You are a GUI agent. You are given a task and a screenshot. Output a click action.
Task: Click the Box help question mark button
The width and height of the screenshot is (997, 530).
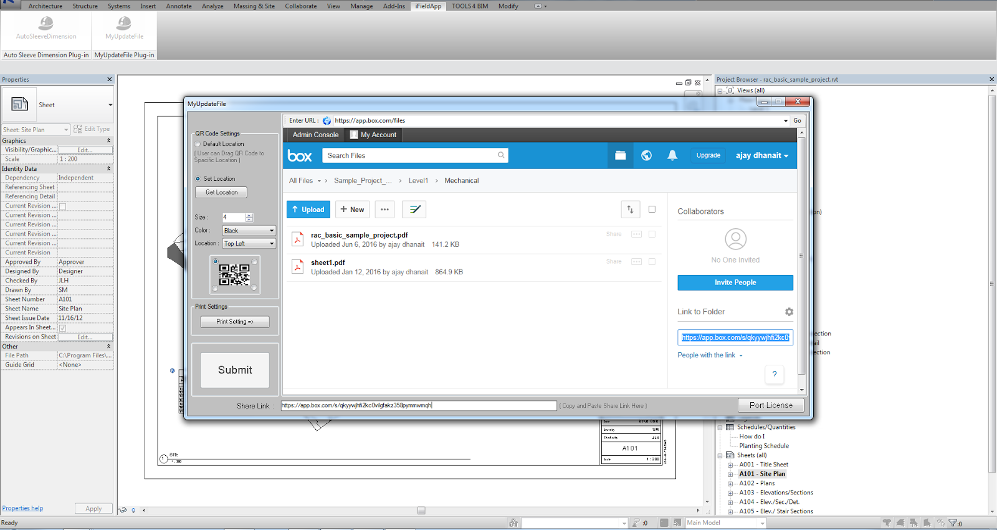point(775,374)
